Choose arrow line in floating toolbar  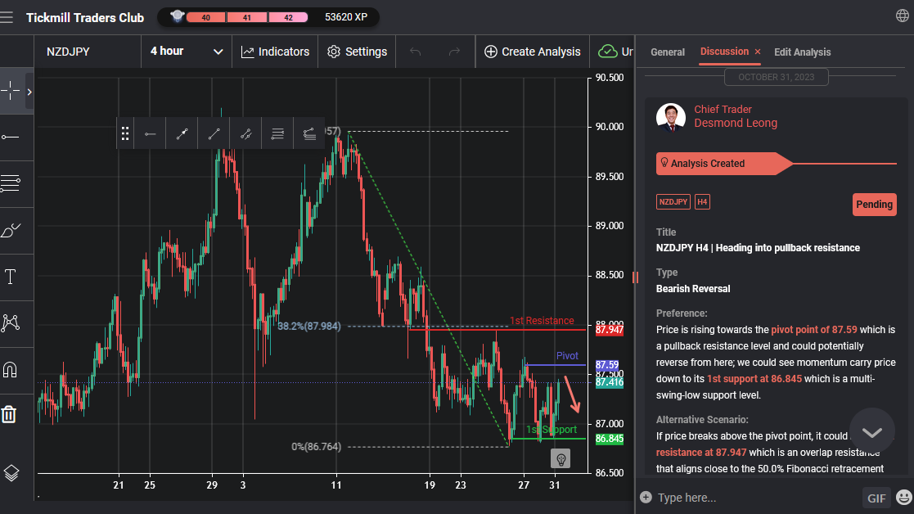(182, 133)
